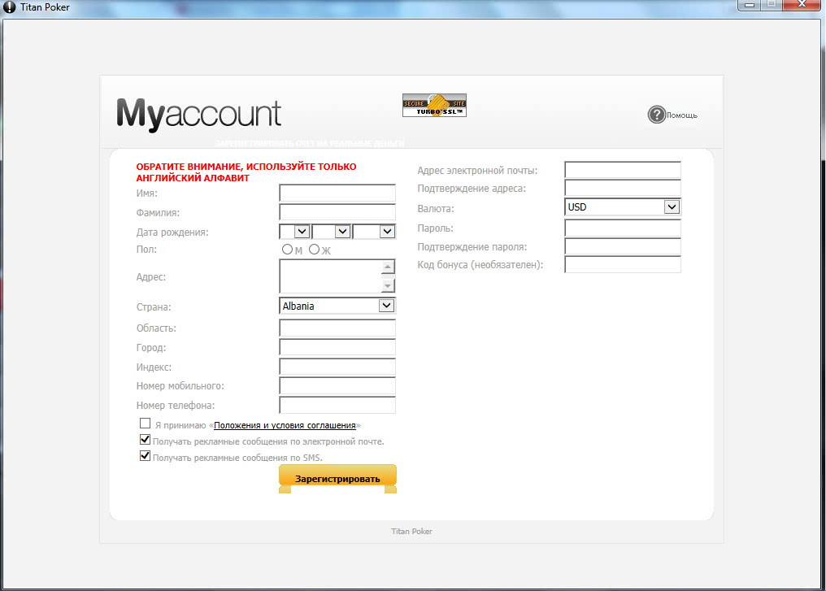Click the Область region field
The width and height of the screenshot is (826, 591).
point(337,328)
